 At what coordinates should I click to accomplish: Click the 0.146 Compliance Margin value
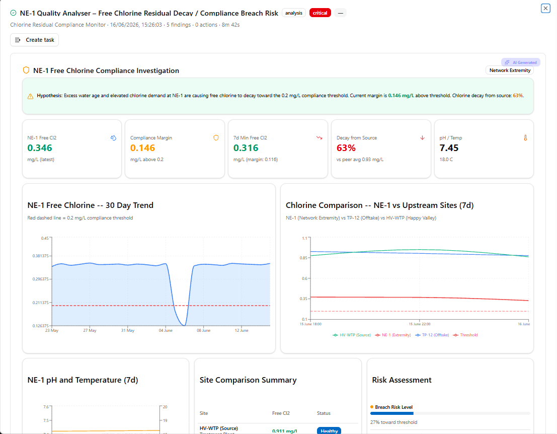click(x=142, y=148)
